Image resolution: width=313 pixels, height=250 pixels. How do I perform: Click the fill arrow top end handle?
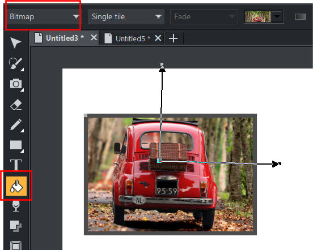162,64
